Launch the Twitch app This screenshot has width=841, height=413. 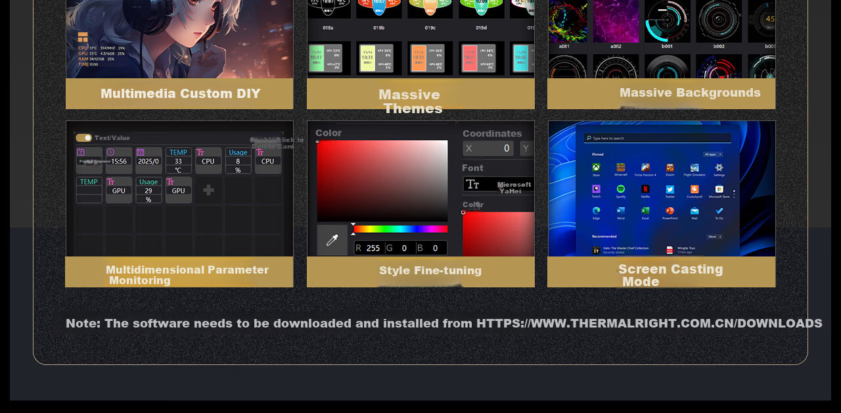[596, 191]
